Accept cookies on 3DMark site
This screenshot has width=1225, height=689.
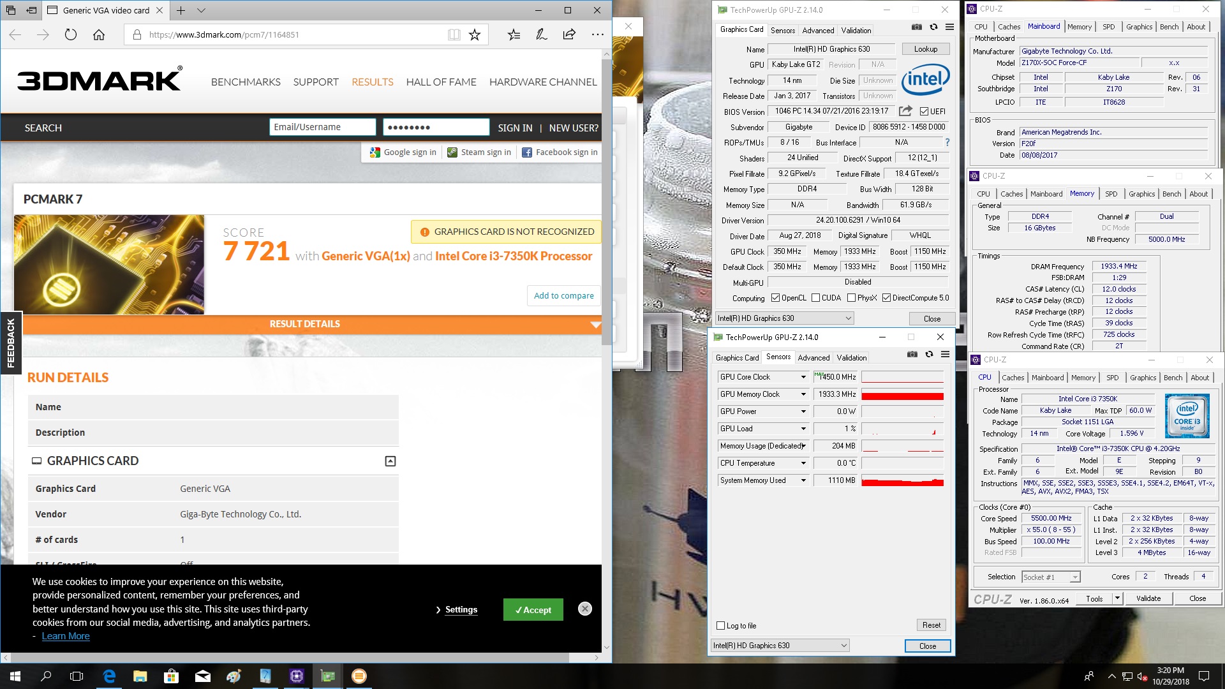533,610
